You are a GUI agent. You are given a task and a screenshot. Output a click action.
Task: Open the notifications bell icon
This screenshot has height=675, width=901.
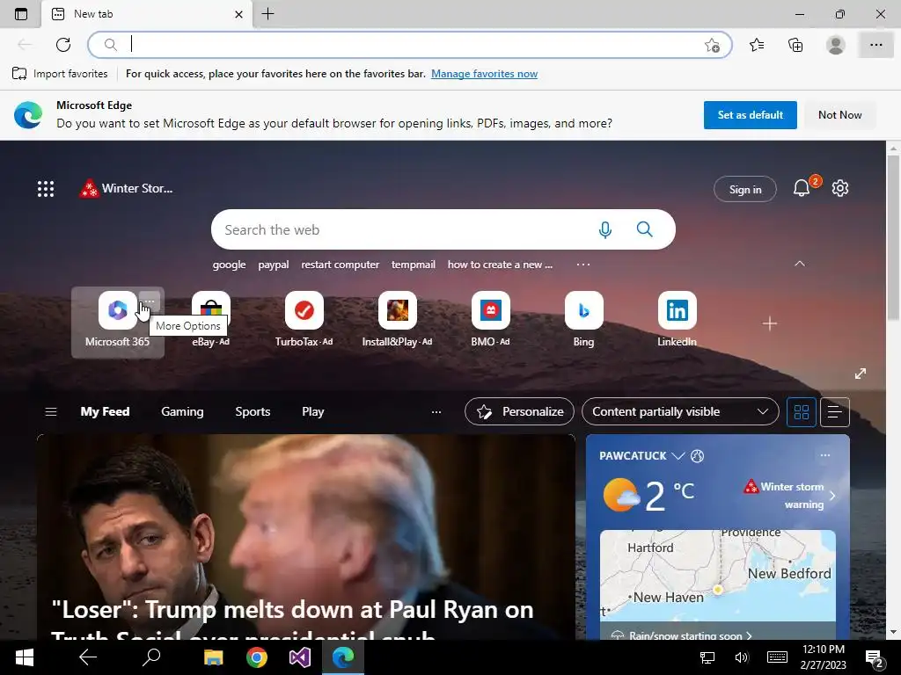(802, 188)
